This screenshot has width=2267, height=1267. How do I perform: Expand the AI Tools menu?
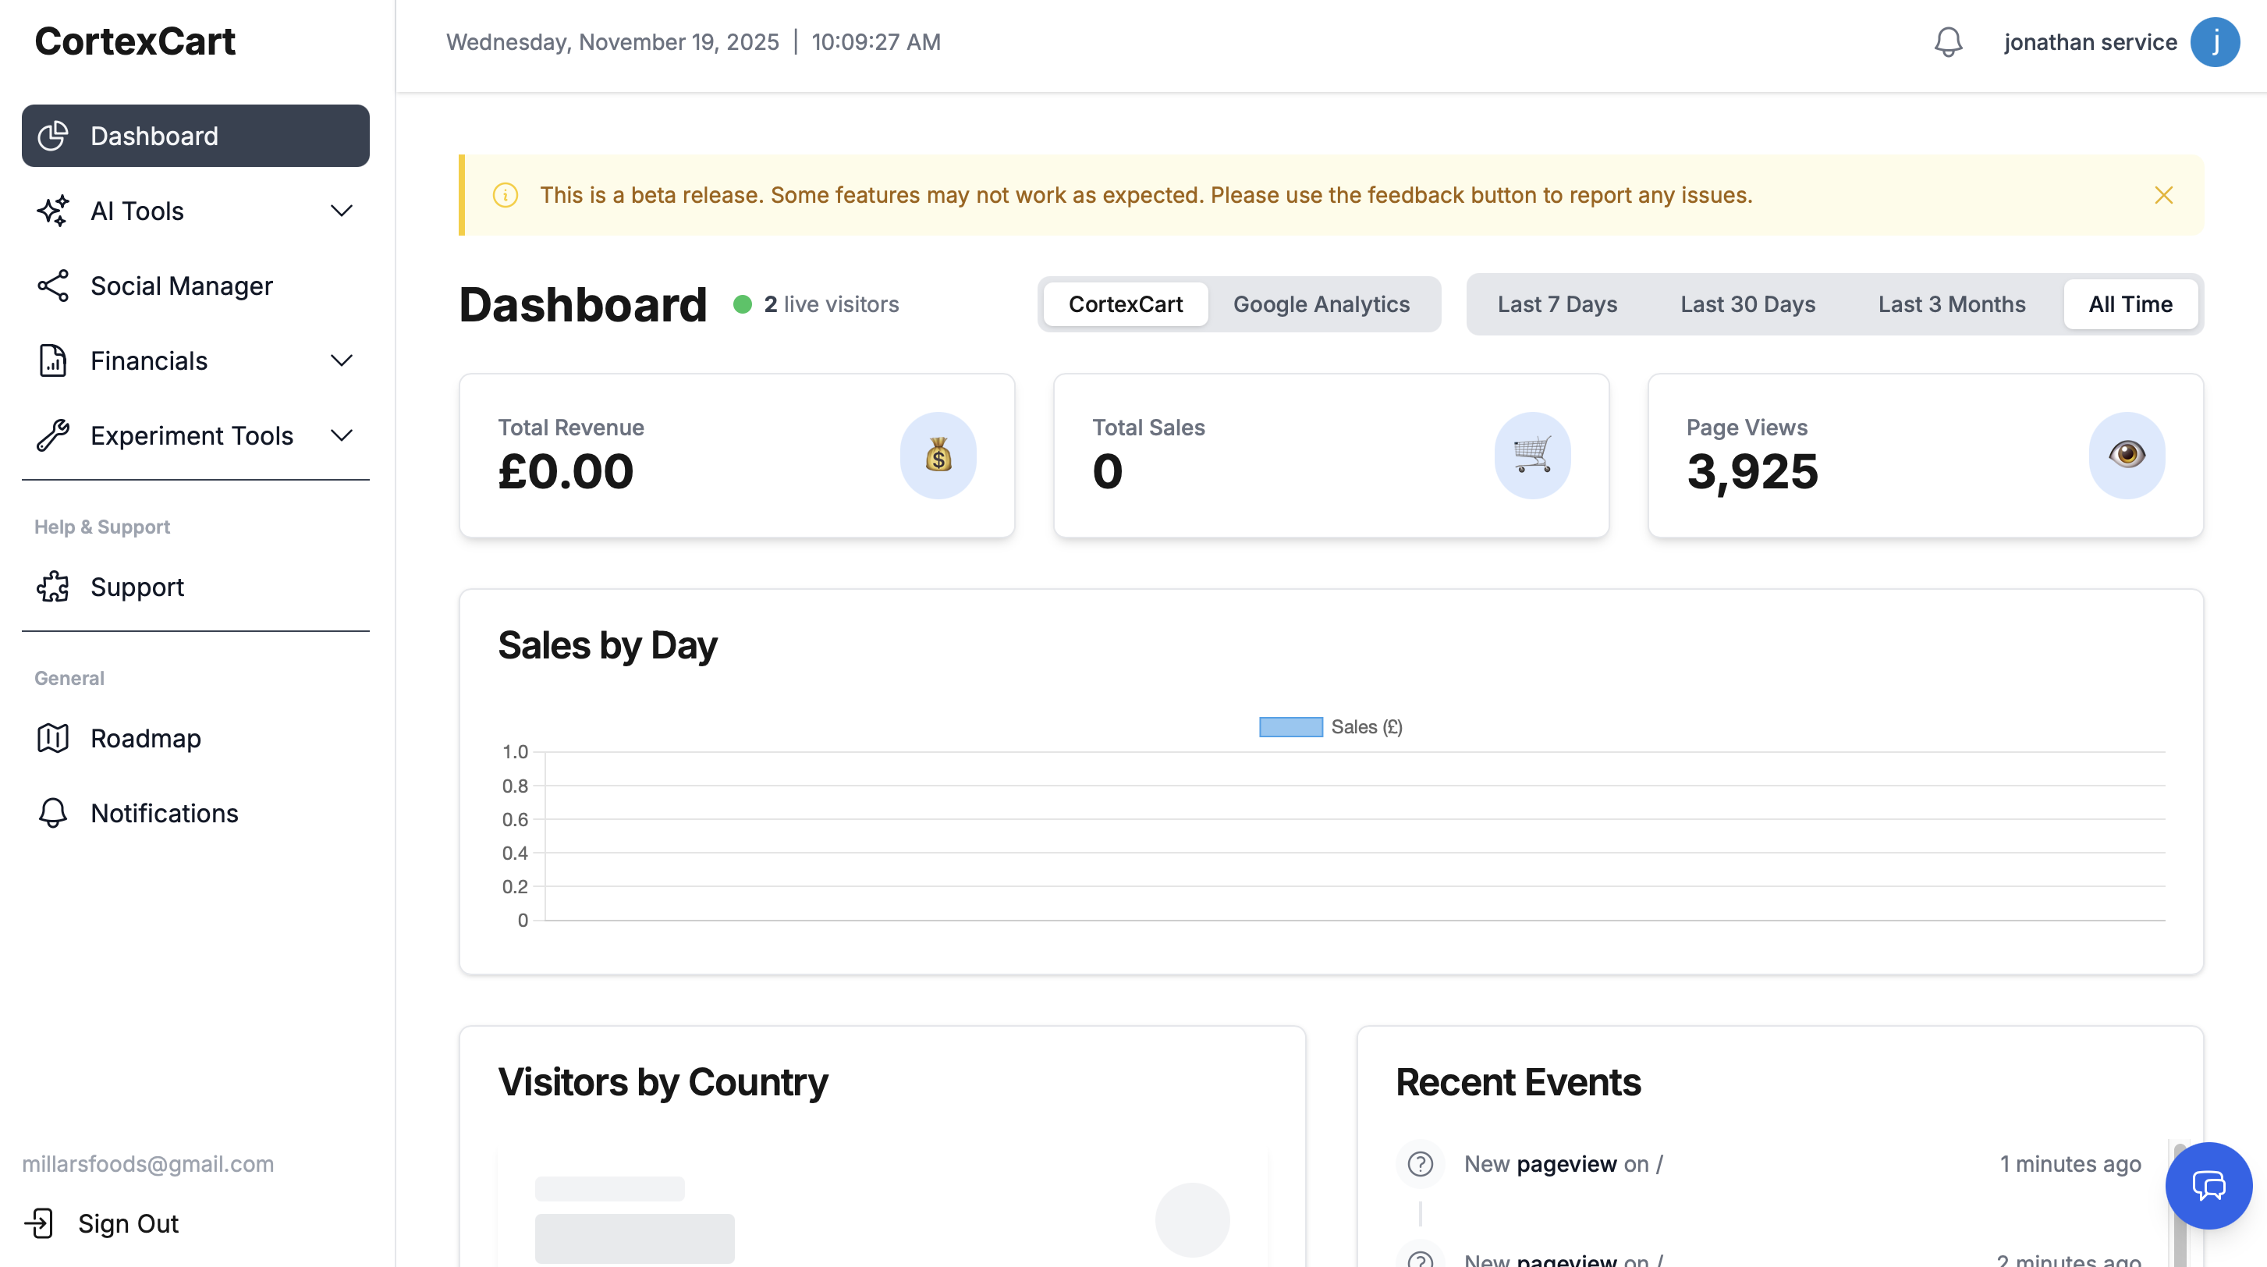point(342,211)
